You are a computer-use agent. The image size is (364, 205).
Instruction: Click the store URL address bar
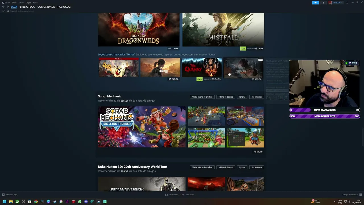(22, 11)
